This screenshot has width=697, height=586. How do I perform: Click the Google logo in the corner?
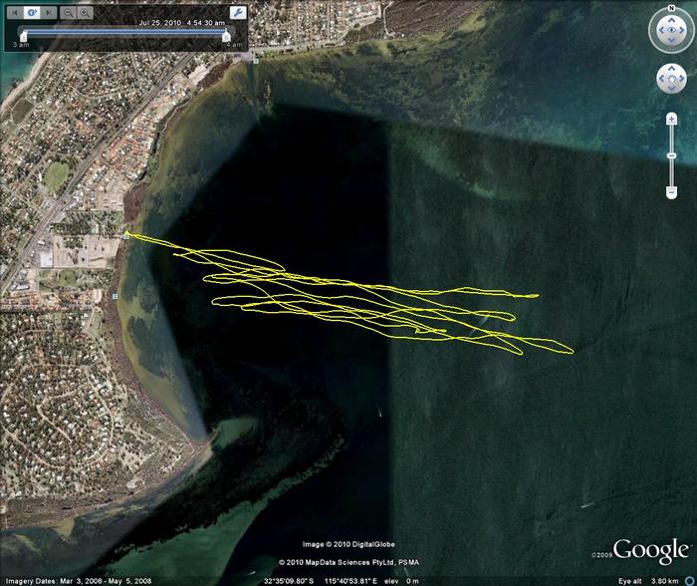click(x=649, y=550)
